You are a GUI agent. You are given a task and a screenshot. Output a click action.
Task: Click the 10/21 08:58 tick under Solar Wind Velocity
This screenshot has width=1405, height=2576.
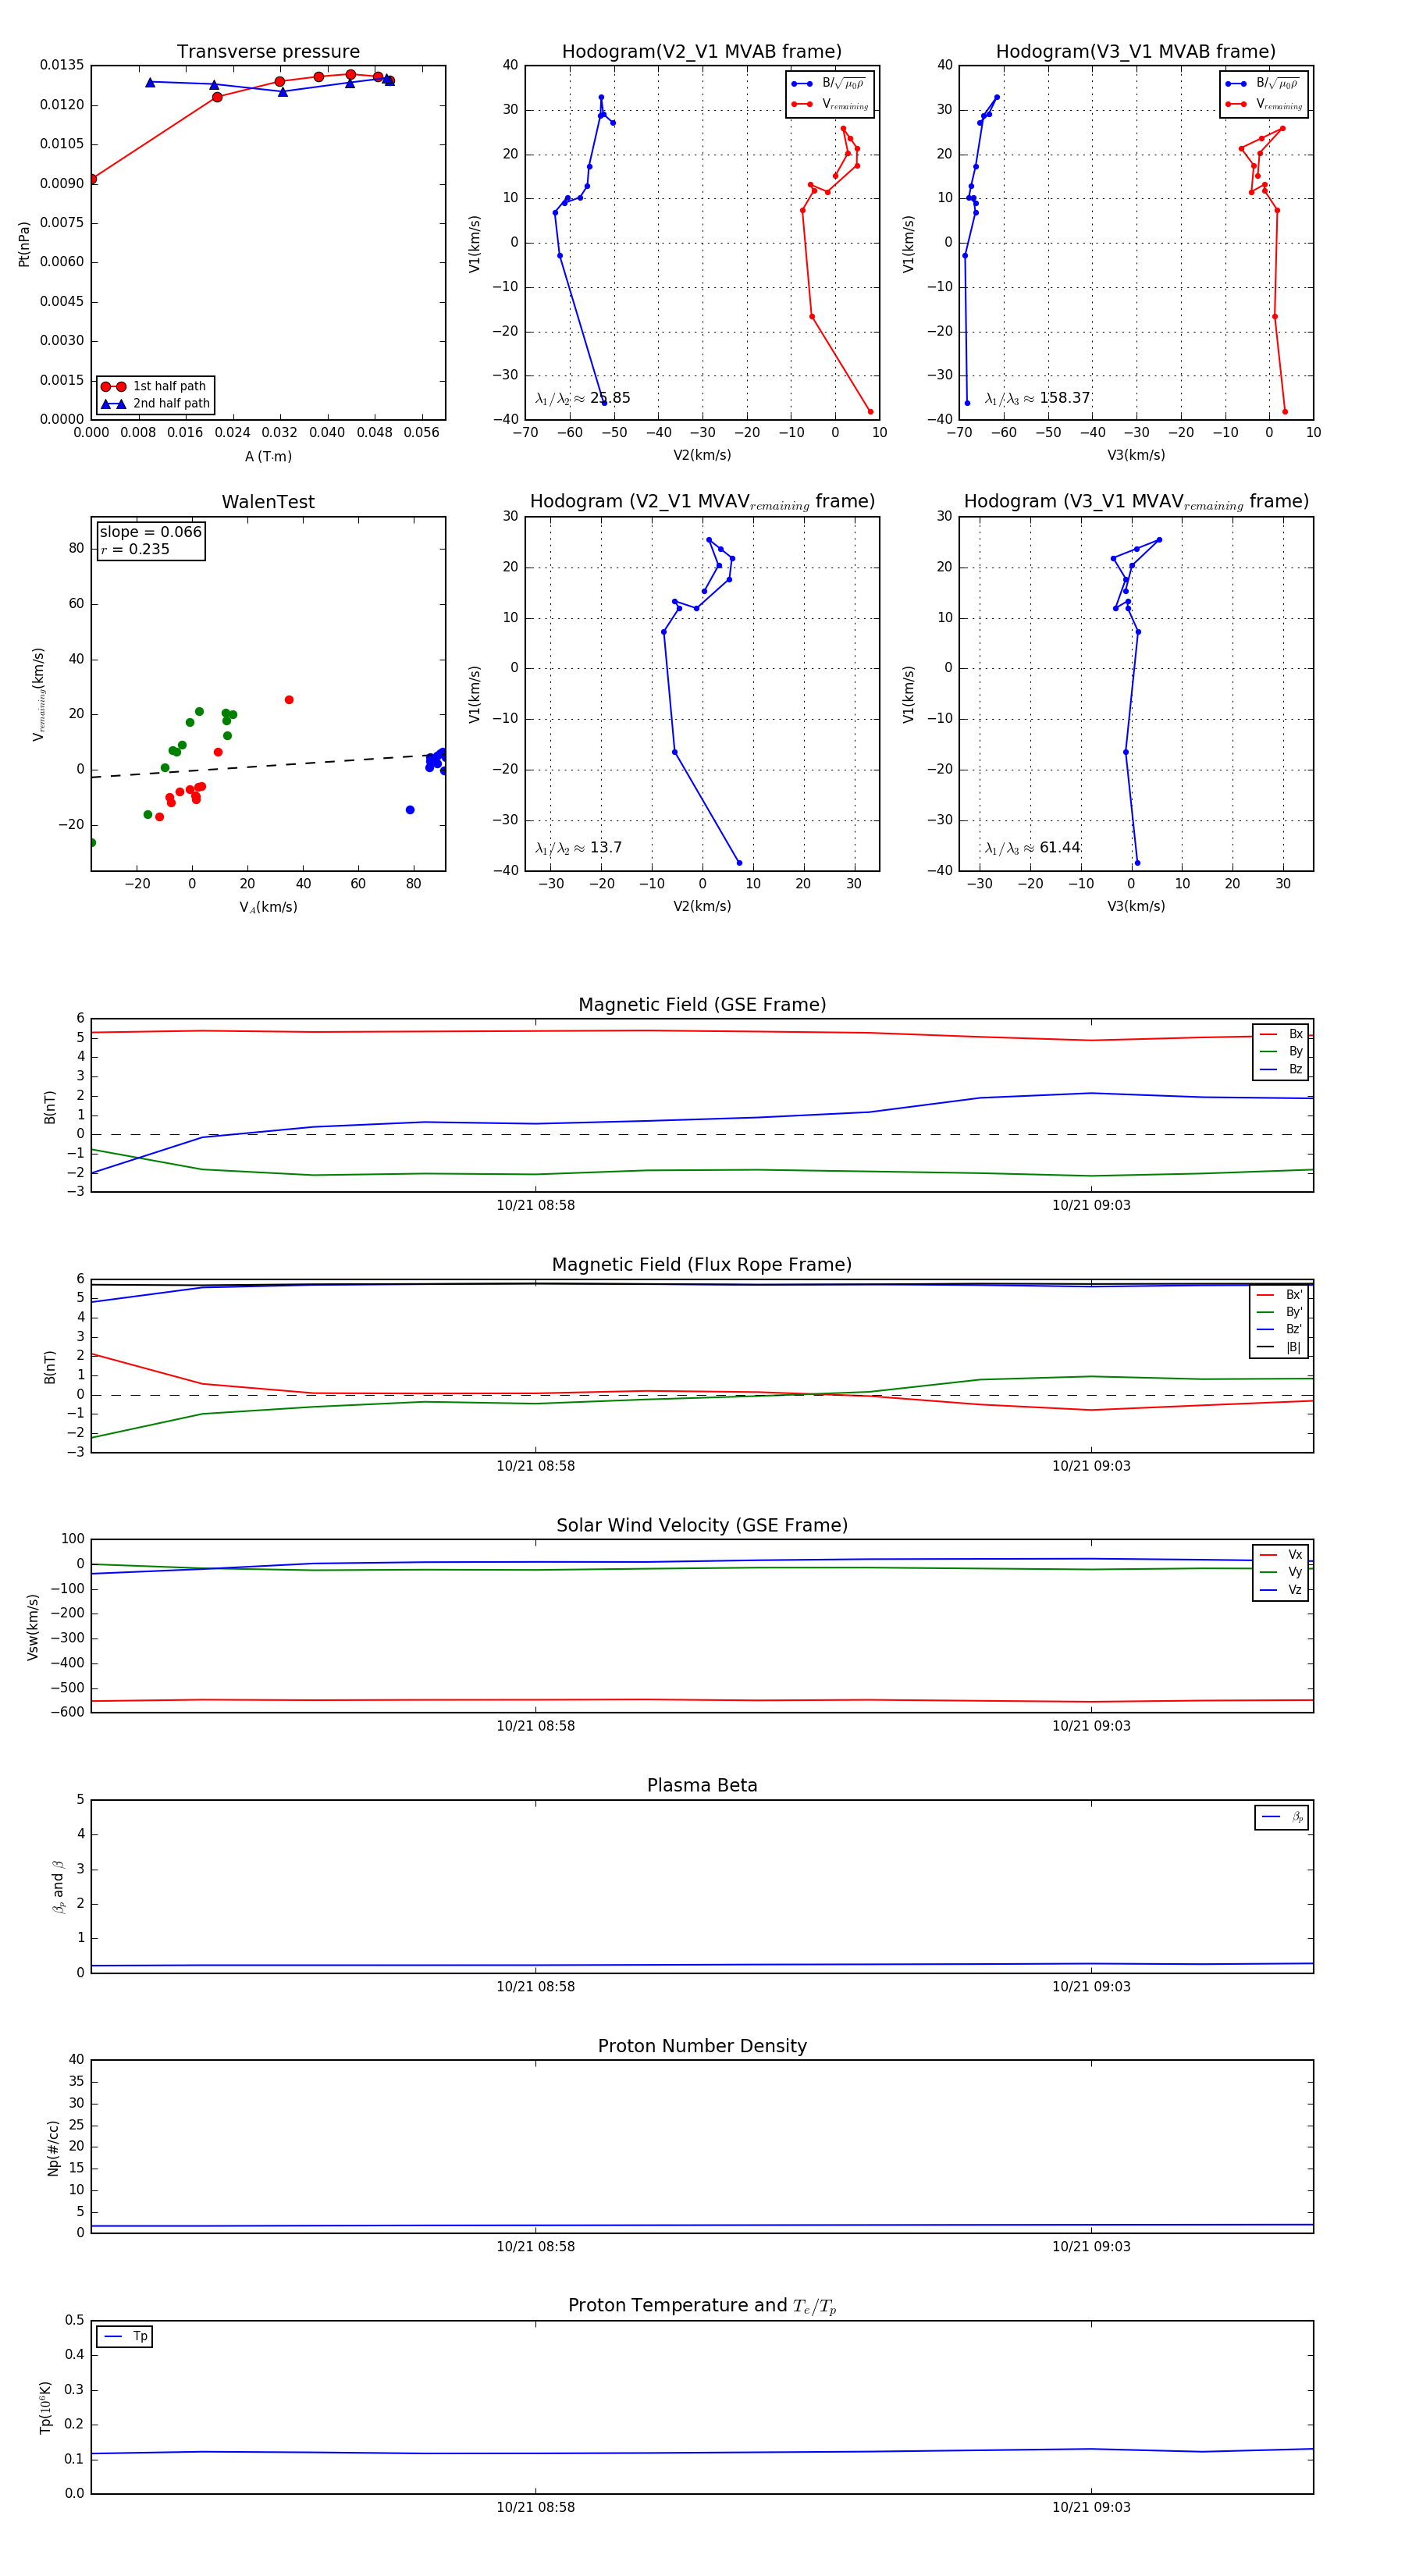(536, 1726)
